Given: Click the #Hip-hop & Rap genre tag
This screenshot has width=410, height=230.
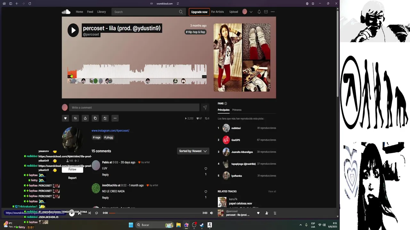Looking at the screenshot, I should click(195, 32).
